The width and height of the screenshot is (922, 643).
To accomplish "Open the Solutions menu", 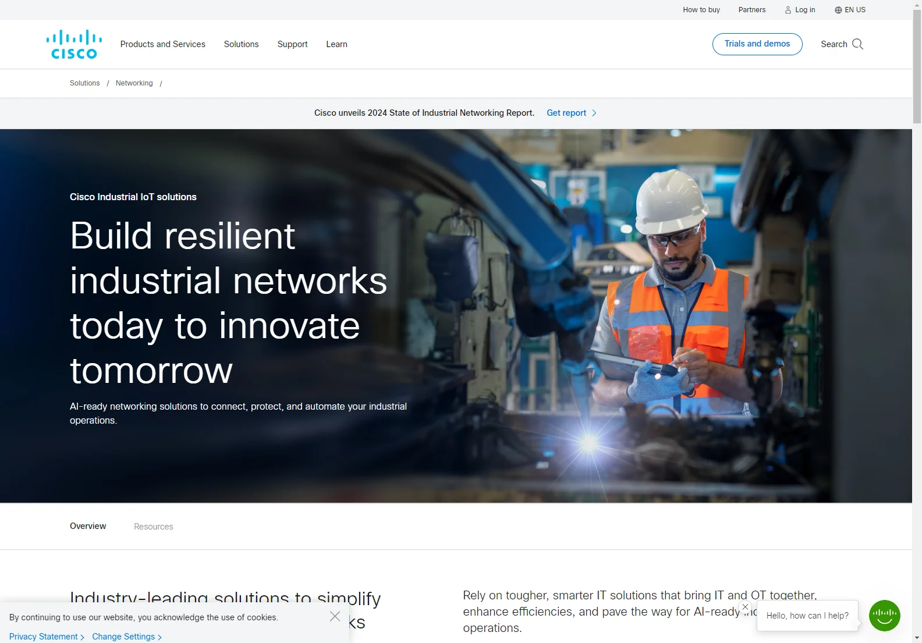I will coord(242,44).
